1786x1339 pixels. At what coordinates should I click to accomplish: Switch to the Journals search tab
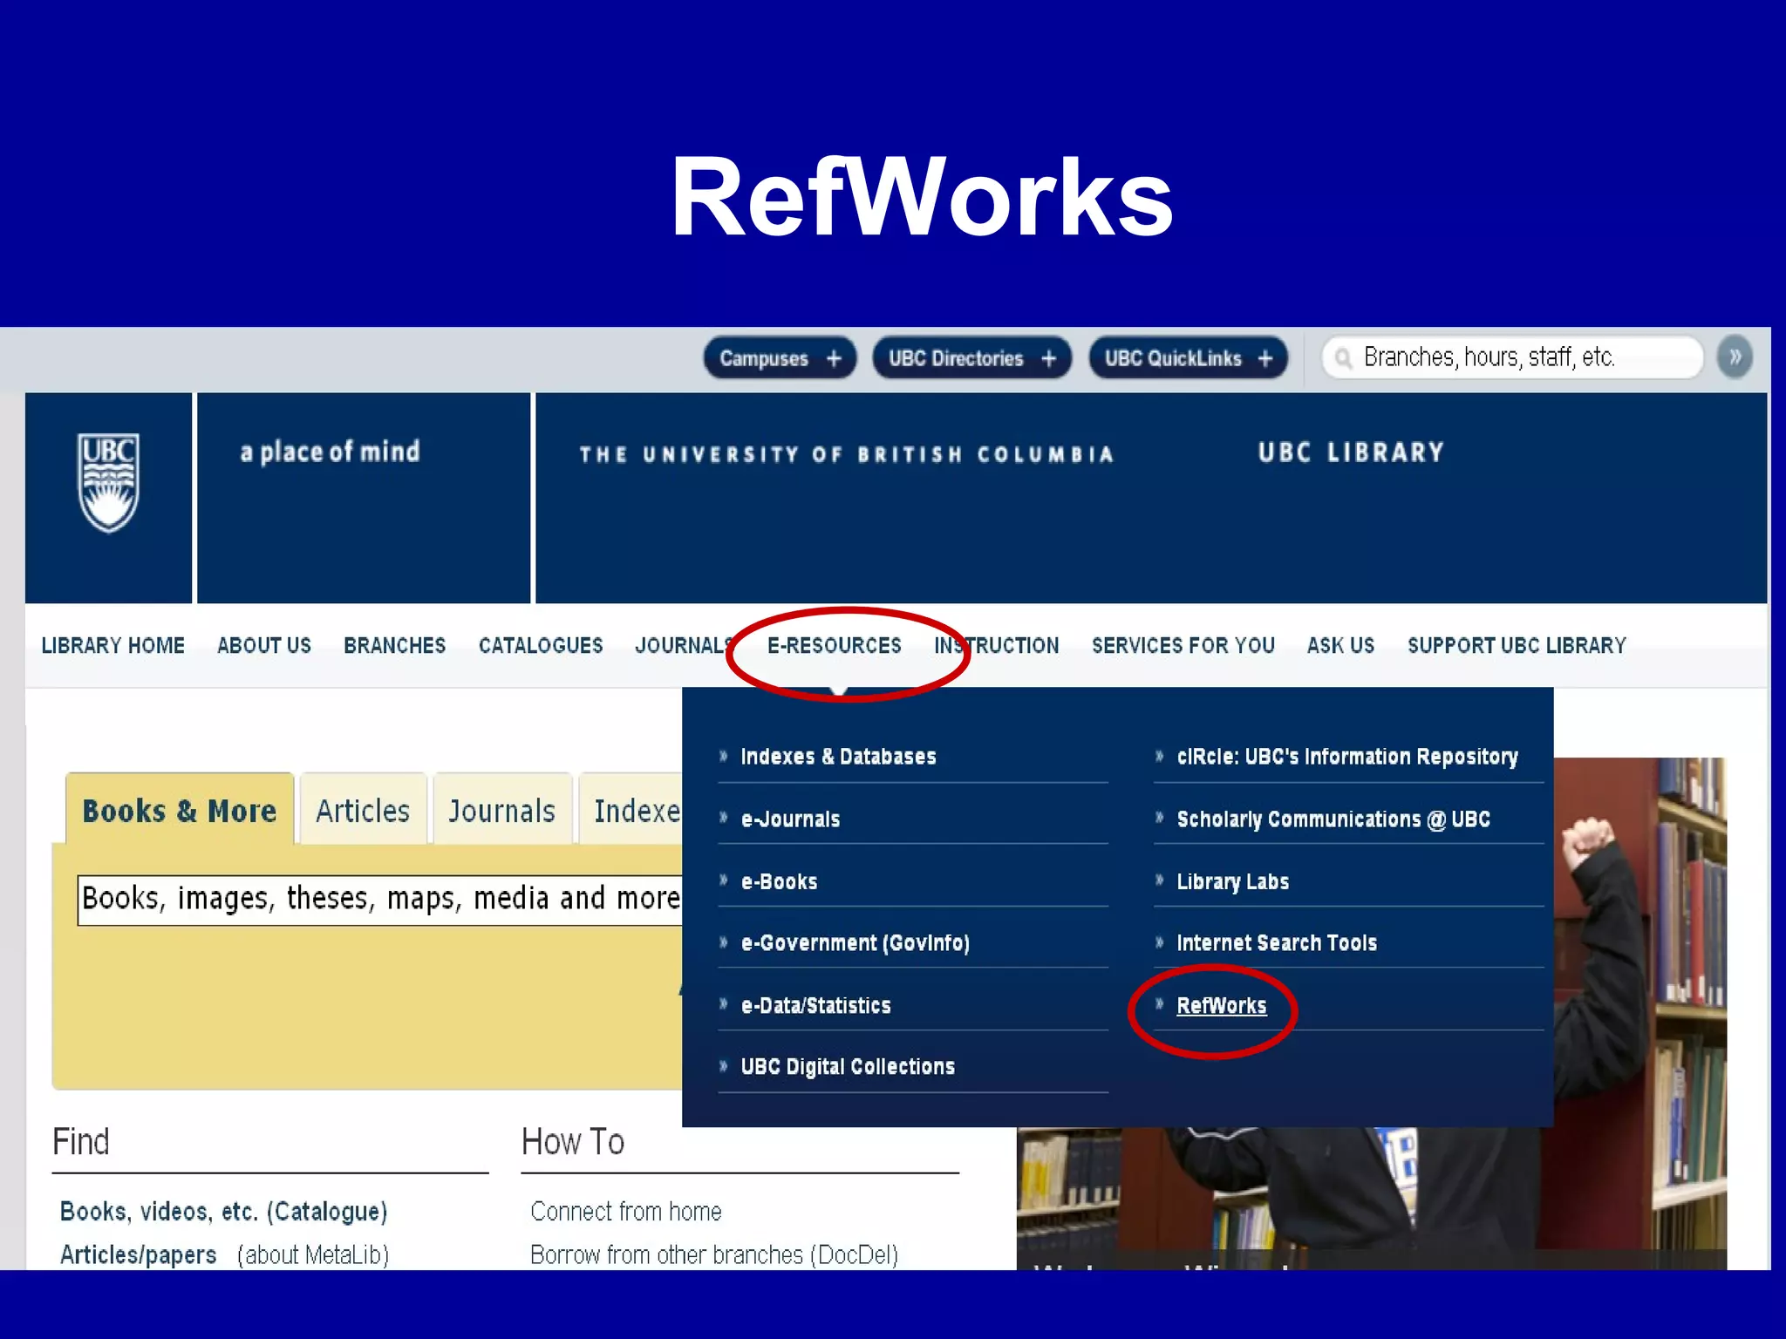501,810
